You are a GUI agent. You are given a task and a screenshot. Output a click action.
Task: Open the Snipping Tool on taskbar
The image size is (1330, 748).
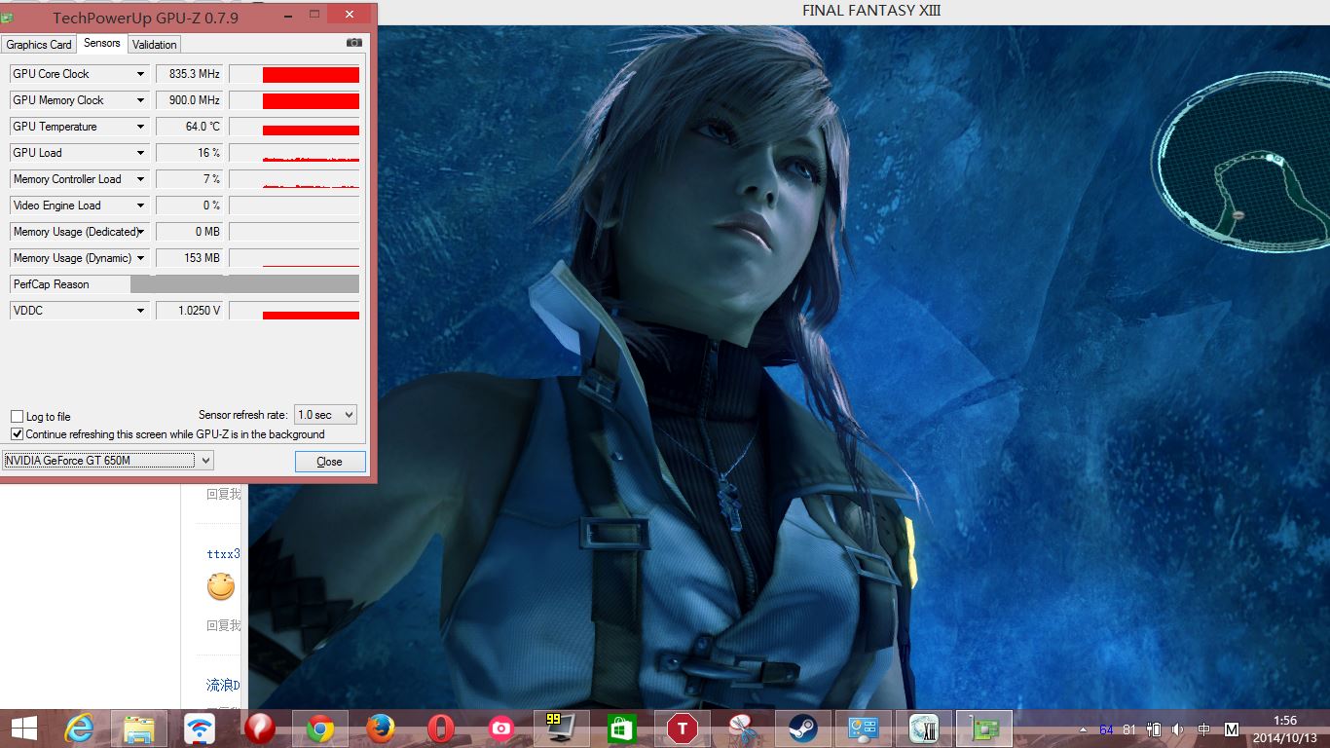(x=743, y=729)
